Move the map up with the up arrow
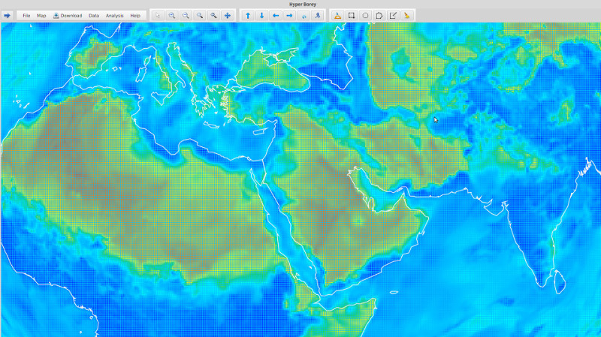601x337 pixels. (x=248, y=16)
